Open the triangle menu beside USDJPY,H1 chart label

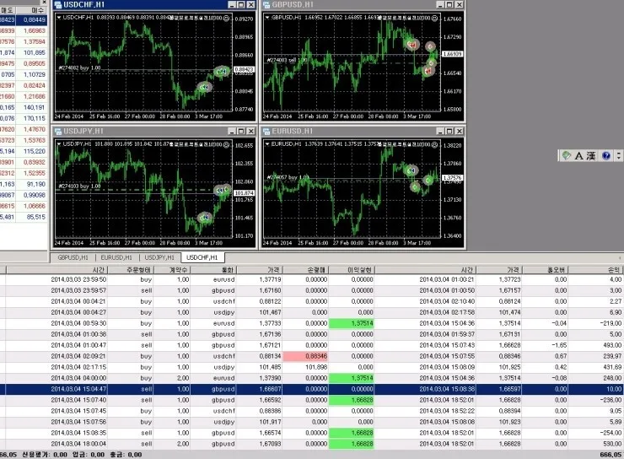[x=59, y=144]
